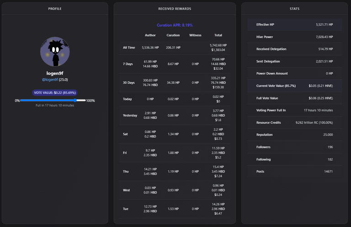Click the Full Vote Value label
This screenshot has height=227, width=351.
coord(267,98)
